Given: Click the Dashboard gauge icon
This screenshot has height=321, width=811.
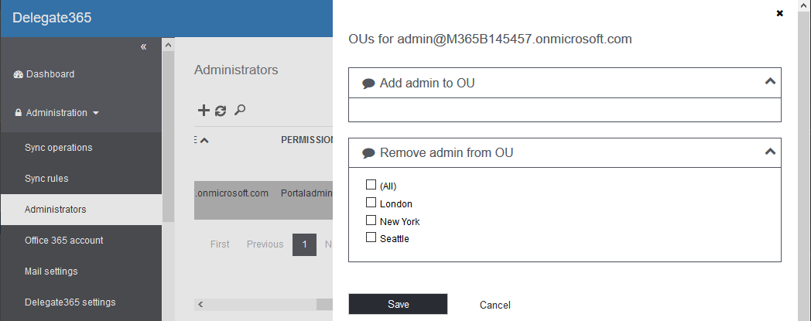Looking at the screenshot, I should click(x=19, y=74).
